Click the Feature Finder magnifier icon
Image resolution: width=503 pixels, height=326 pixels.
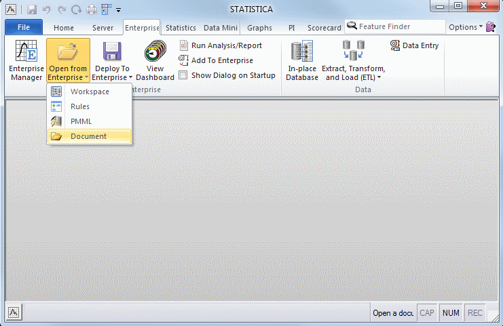coord(352,26)
